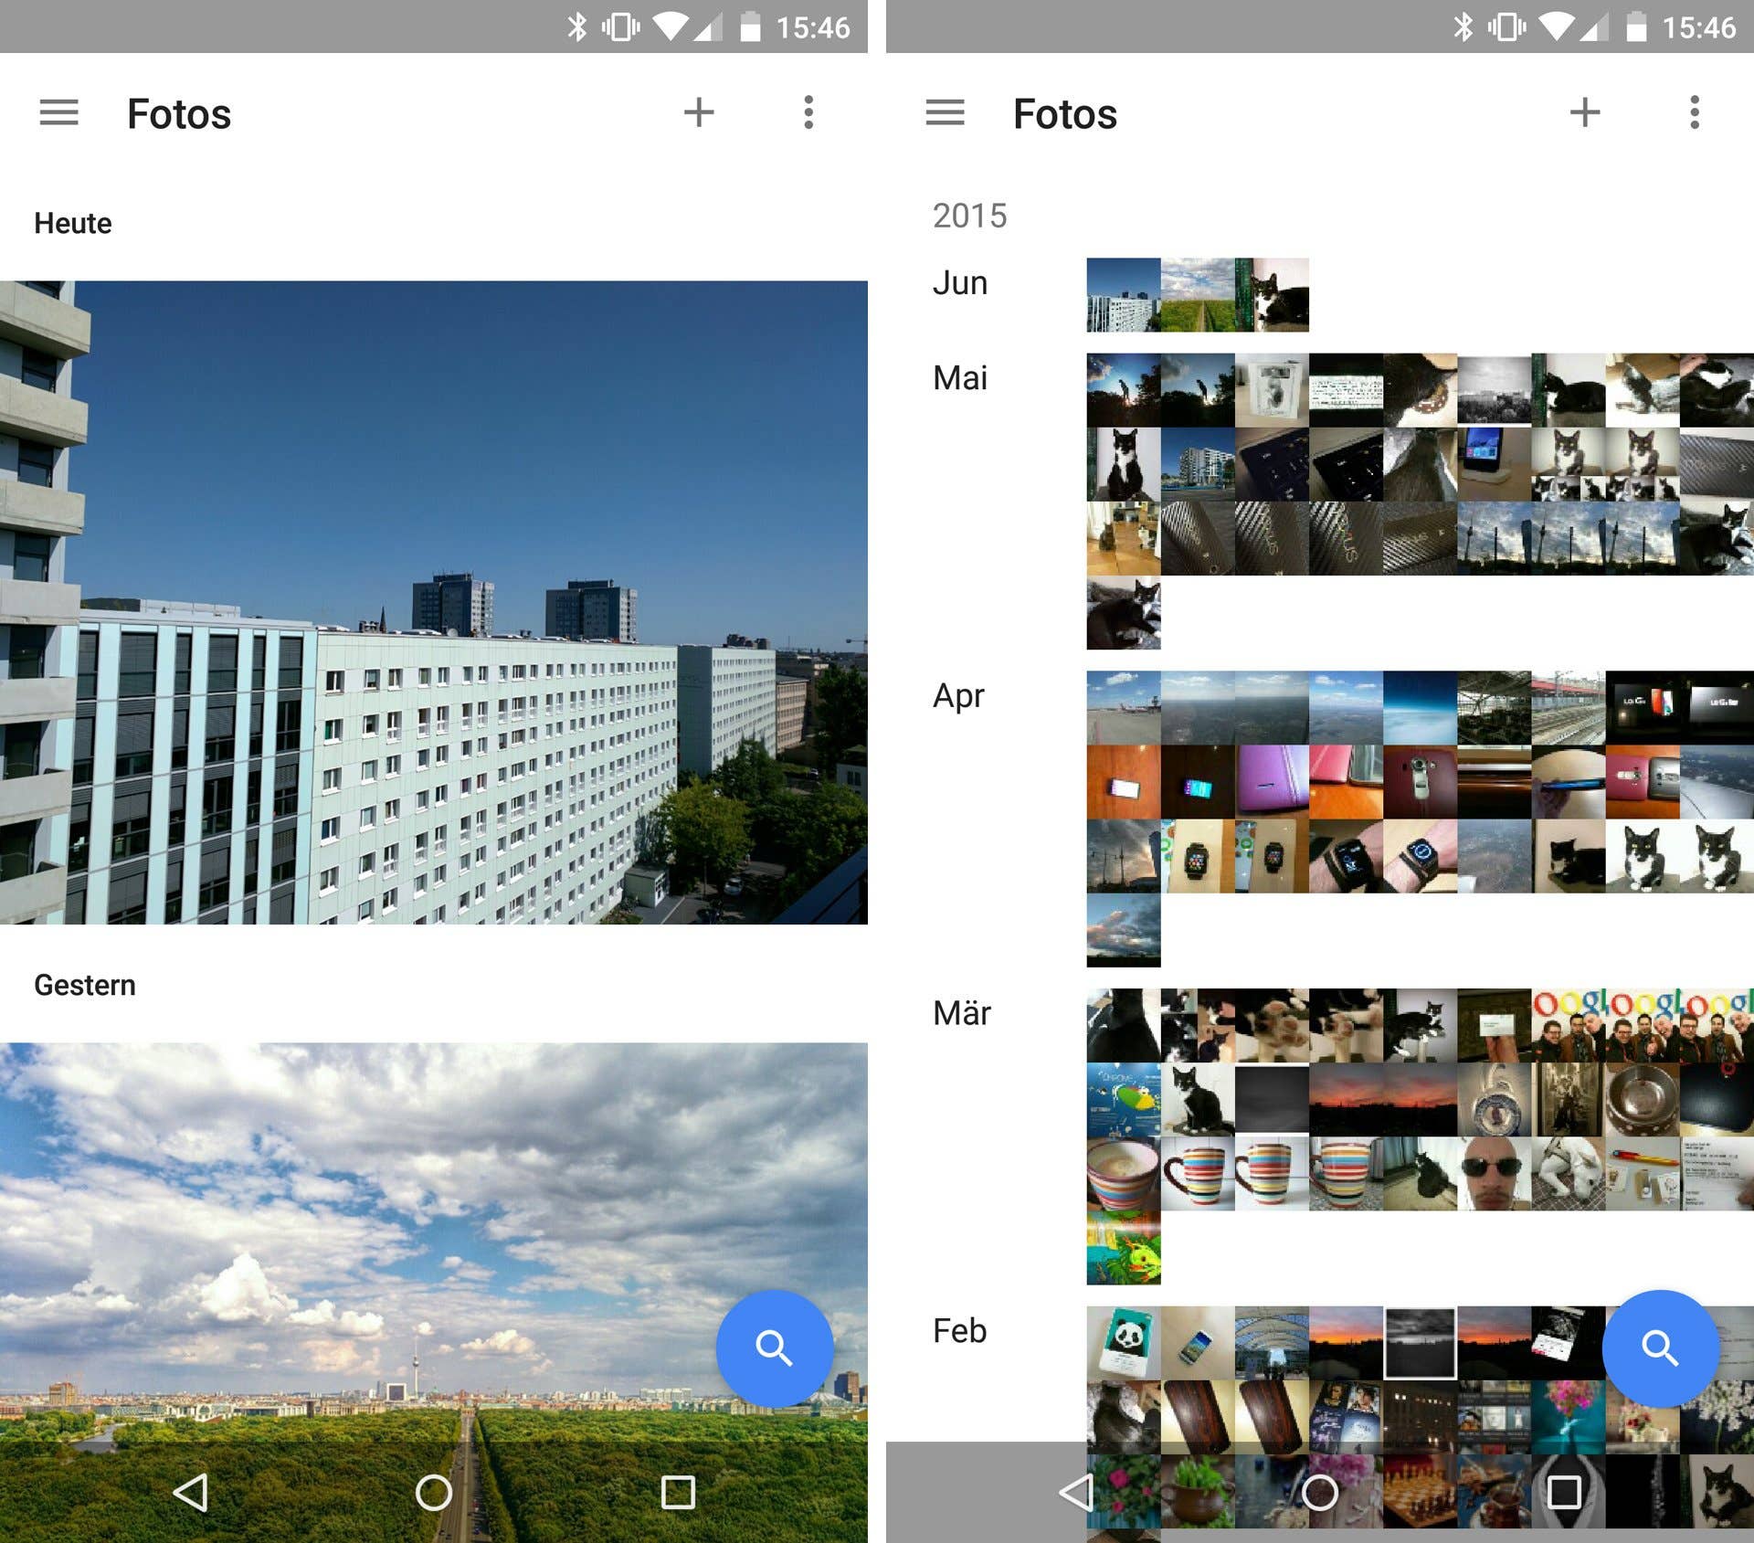This screenshot has height=1543, width=1754.
Task: Tap the blue search floating action button
Action: pos(774,1349)
